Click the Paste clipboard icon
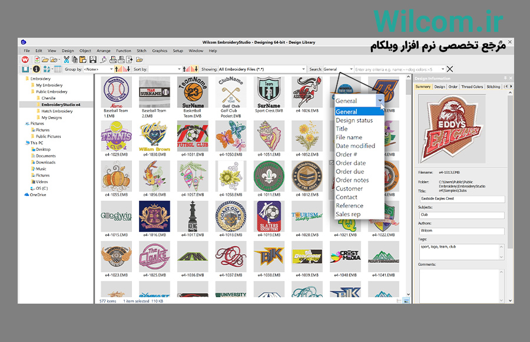The image size is (530, 342). point(83,60)
